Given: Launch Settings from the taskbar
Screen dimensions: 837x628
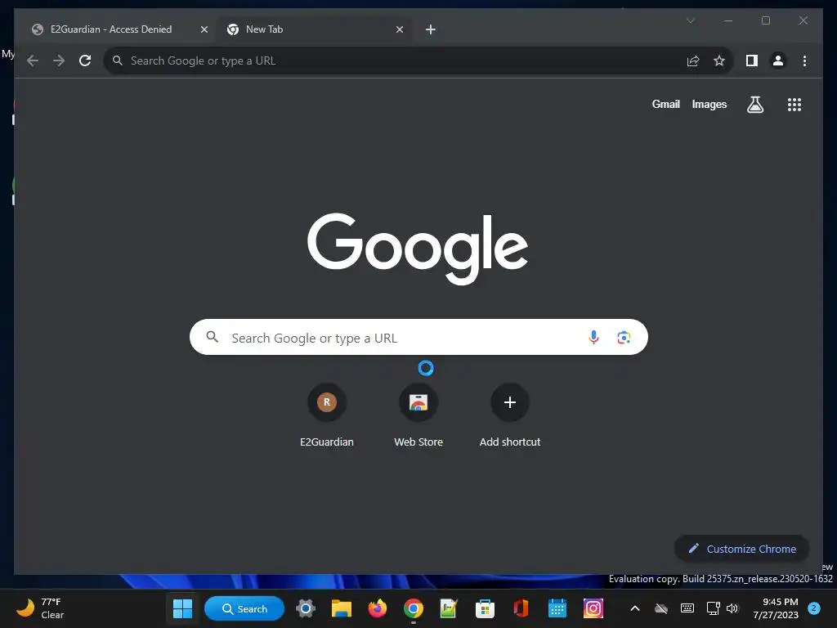Looking at the screenshot, I should click(x=306, y=608).
